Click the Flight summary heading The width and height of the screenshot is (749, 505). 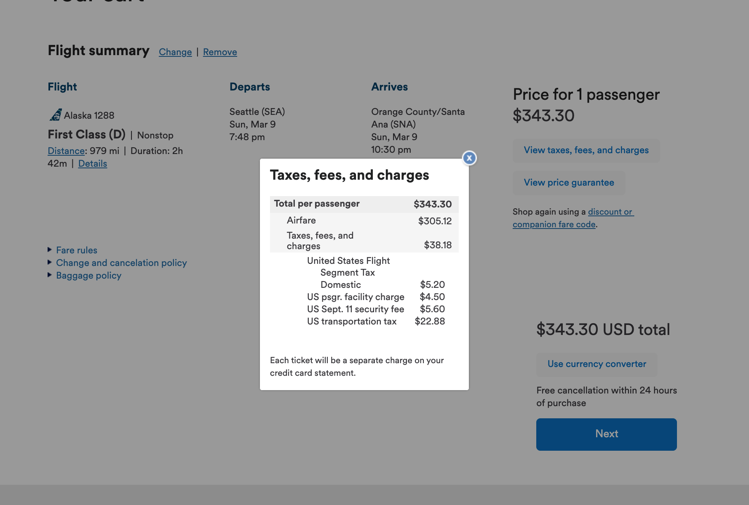(99, 51)
